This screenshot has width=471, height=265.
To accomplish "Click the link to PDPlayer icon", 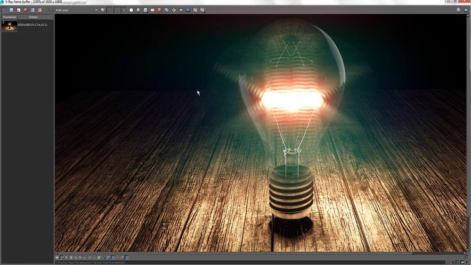I will [188, 10].
